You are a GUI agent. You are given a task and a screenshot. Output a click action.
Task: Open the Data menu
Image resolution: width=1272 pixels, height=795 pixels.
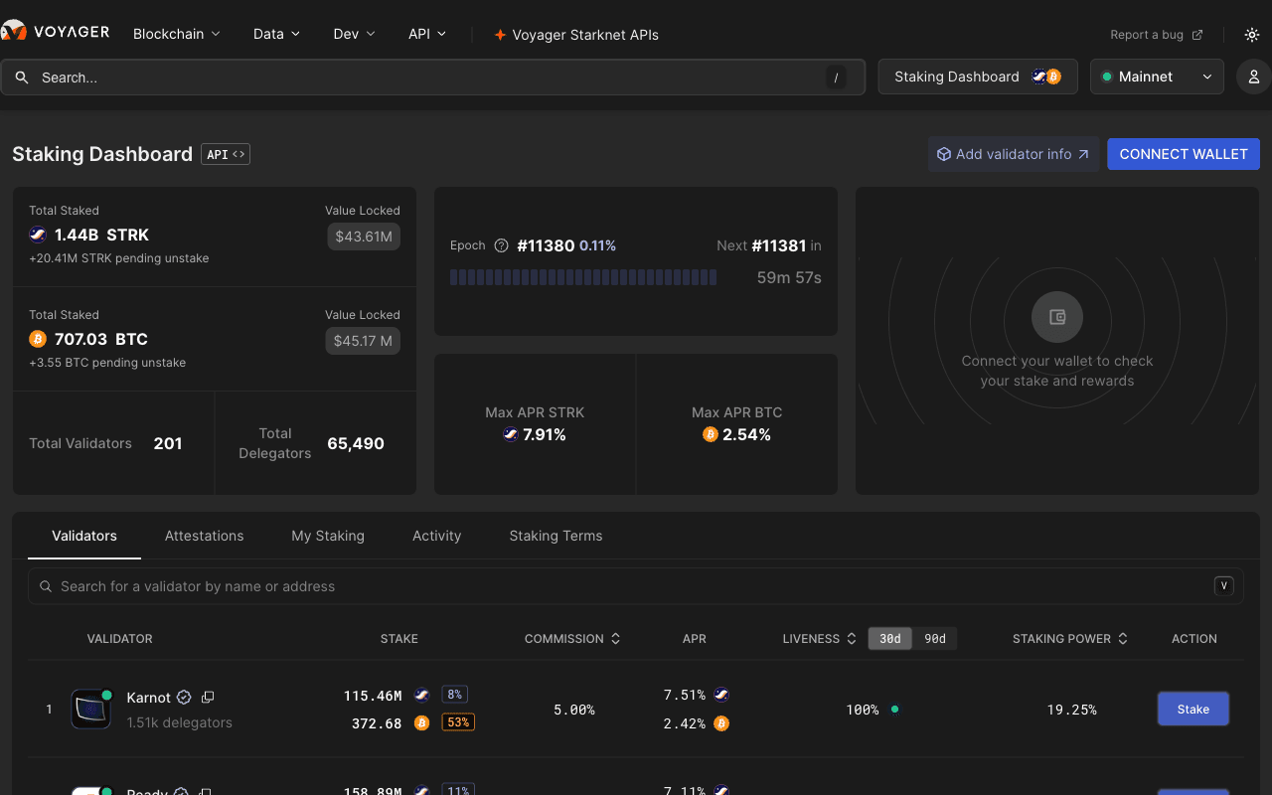pyautogui.click(x=276, y=34)
